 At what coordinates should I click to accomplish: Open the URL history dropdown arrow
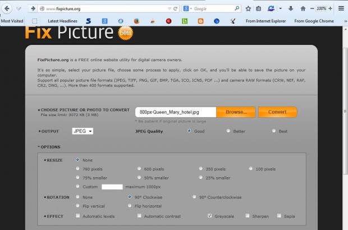pyautogui.click(x=170, y=8)
